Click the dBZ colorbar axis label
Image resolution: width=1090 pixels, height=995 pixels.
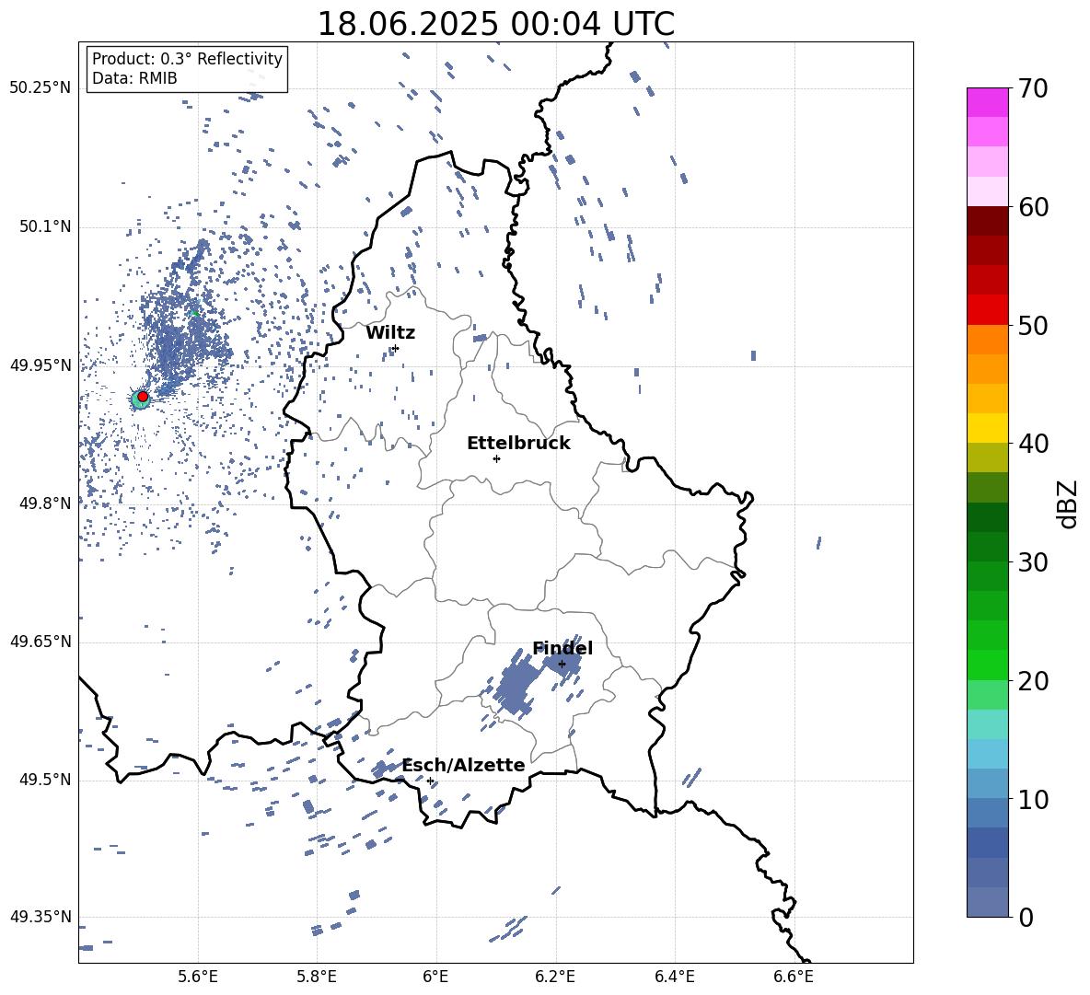coord(1069,503)
